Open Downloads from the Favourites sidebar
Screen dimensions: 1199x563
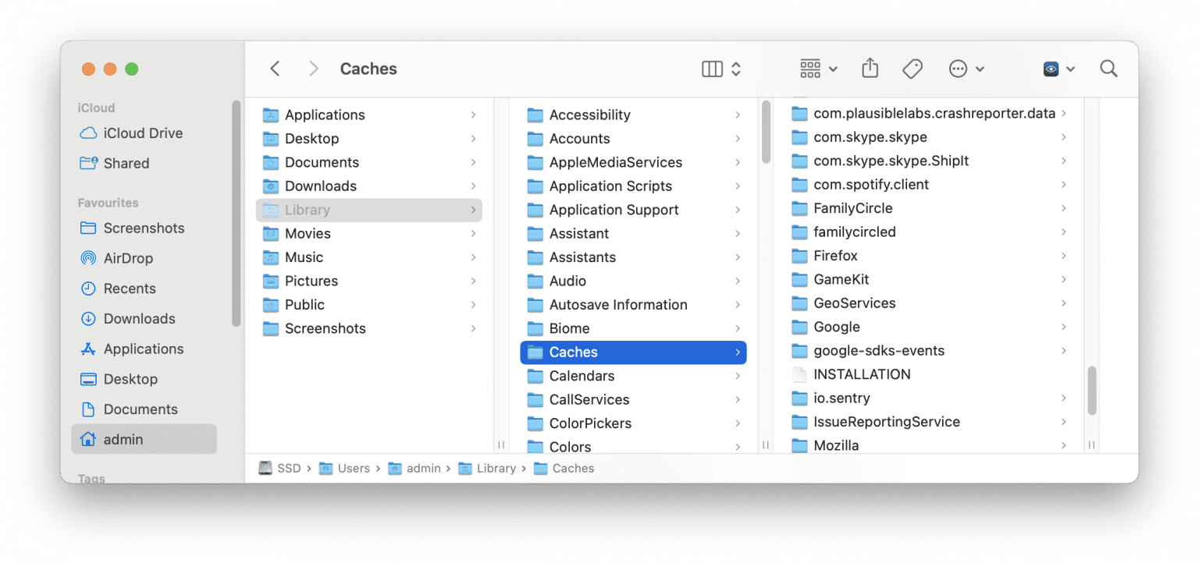(x=139, y=318)
